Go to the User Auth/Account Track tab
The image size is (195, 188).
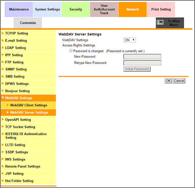pos(104,9)
